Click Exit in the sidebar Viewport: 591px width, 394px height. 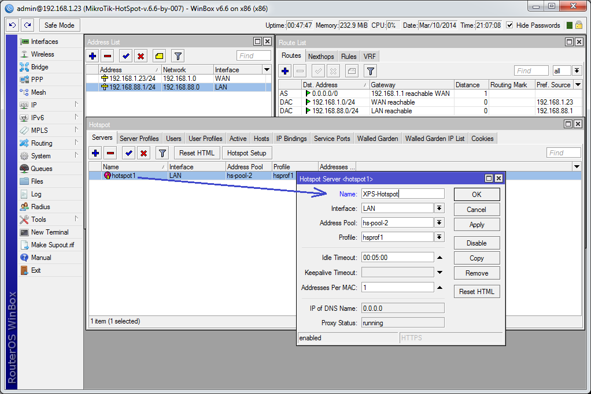point(36,270)
